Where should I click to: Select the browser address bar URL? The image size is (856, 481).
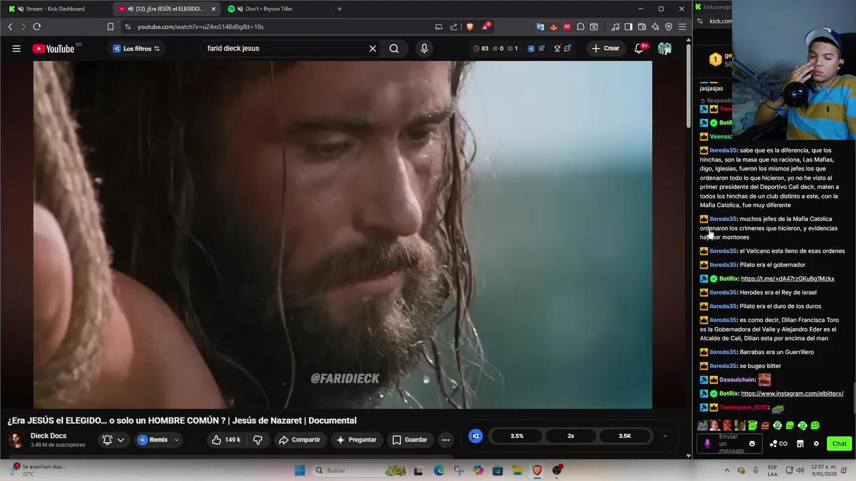[x=201, y=27]
